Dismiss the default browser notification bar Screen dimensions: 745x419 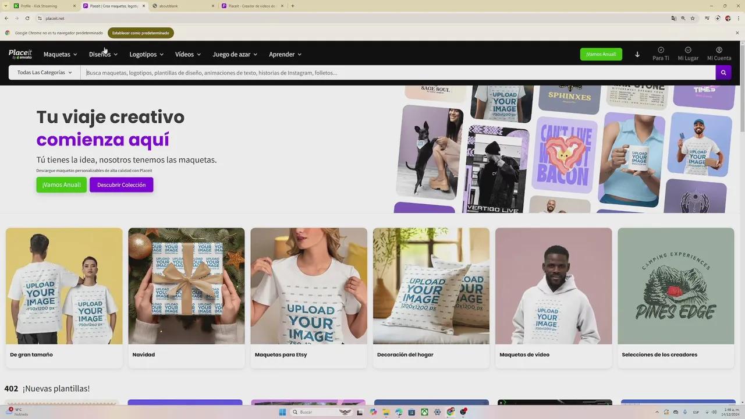[737, 33]
